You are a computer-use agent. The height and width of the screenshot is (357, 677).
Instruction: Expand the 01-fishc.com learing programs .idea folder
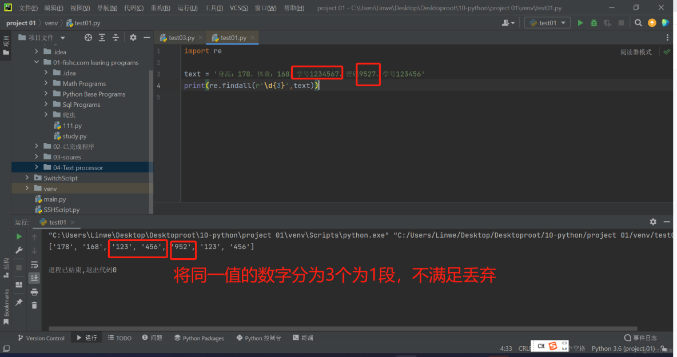coord(46,73)
